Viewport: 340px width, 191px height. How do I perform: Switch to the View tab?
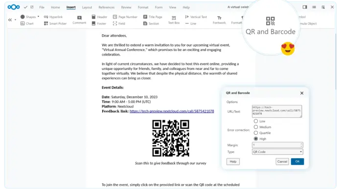tap(173, 7)
